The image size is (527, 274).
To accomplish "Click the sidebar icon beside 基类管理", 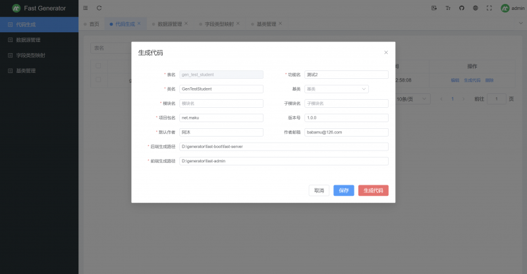I will (x=10, y=71).
